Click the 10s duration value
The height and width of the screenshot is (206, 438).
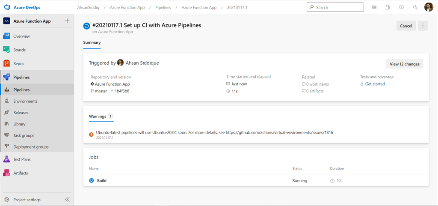(x=339, y=181)
